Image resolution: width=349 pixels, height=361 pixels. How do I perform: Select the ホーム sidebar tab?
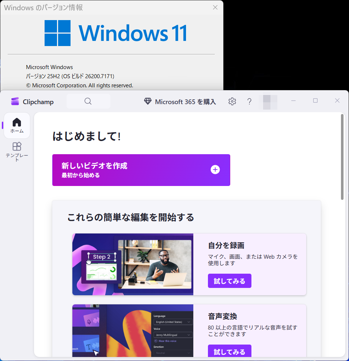coord(17,125)
